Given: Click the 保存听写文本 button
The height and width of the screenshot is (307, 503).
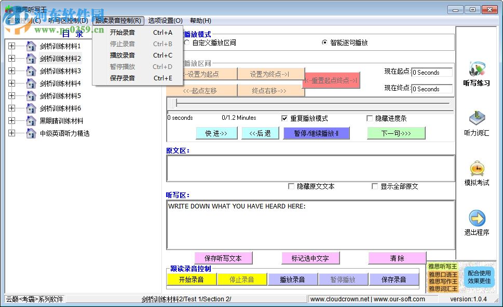Looking at the screenshot, I should click(x=225, y=258).
